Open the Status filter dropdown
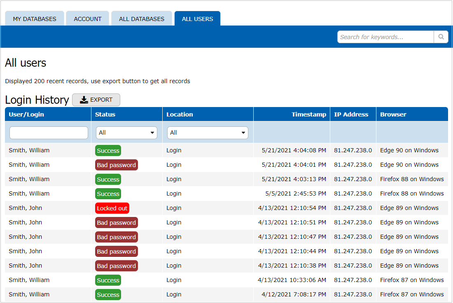 (x=126, y=133)
